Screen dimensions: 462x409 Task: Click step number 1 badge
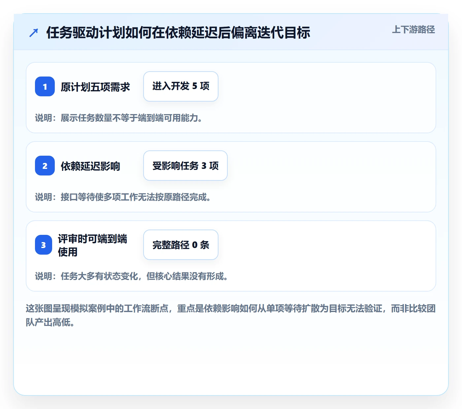click(45, 86)
